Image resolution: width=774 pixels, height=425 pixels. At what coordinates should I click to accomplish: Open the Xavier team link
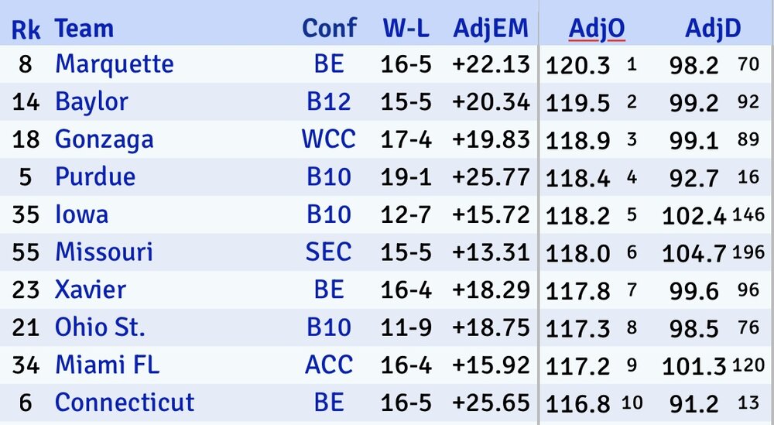(x=90, y=290)
